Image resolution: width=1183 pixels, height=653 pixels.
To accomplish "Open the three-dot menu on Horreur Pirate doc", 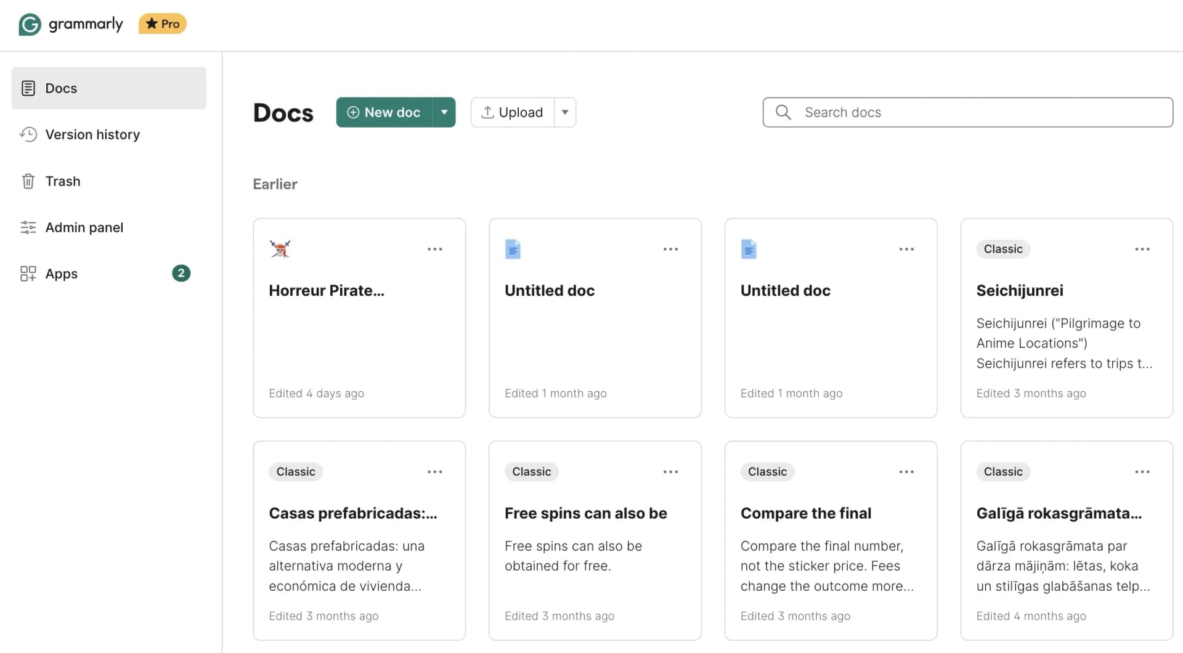I will [435, 249].
